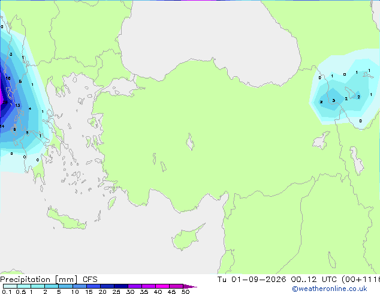This screenshot has height=294, width=380.
Task: Click the 'Precipitation [mm] CFS' map title
Action: click(49, 280)
